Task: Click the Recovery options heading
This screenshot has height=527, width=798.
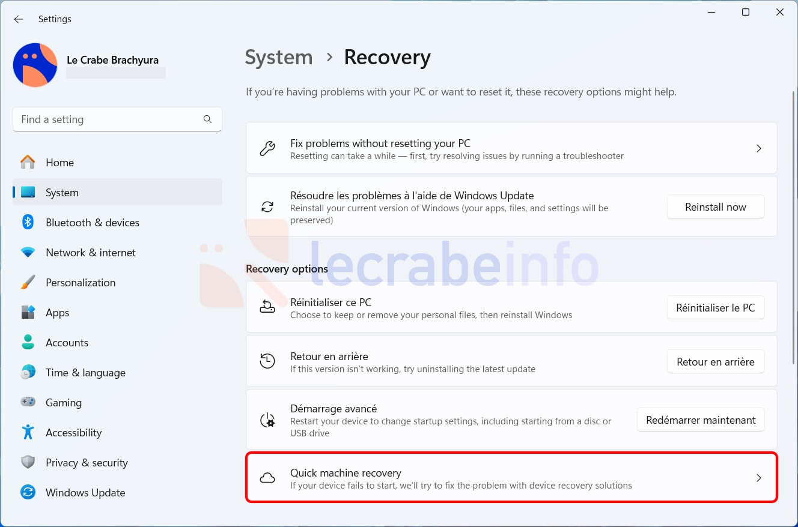Action: pos(287,268)
